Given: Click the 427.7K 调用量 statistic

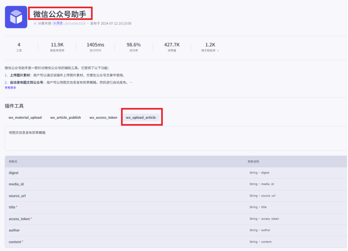Looking at the screenshot, I should tap(172, 47).
